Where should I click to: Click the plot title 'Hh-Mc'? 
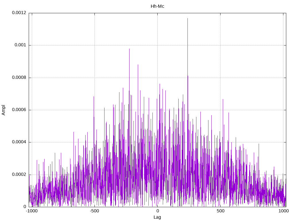(157, 6)
